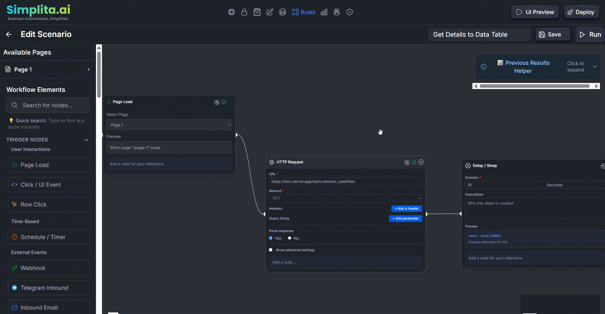Open the database icon in top toolbar

click(282, 12)
